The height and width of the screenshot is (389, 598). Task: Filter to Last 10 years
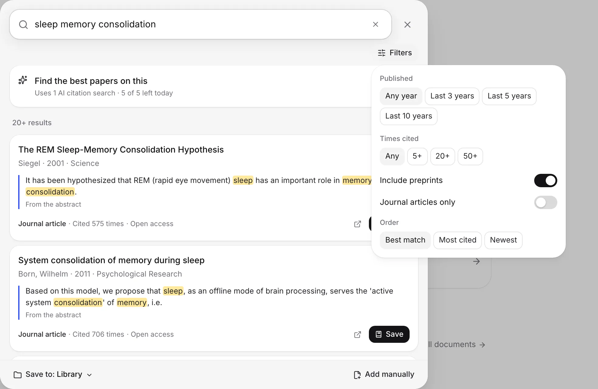pyautogui.click(x=409, y=116)
